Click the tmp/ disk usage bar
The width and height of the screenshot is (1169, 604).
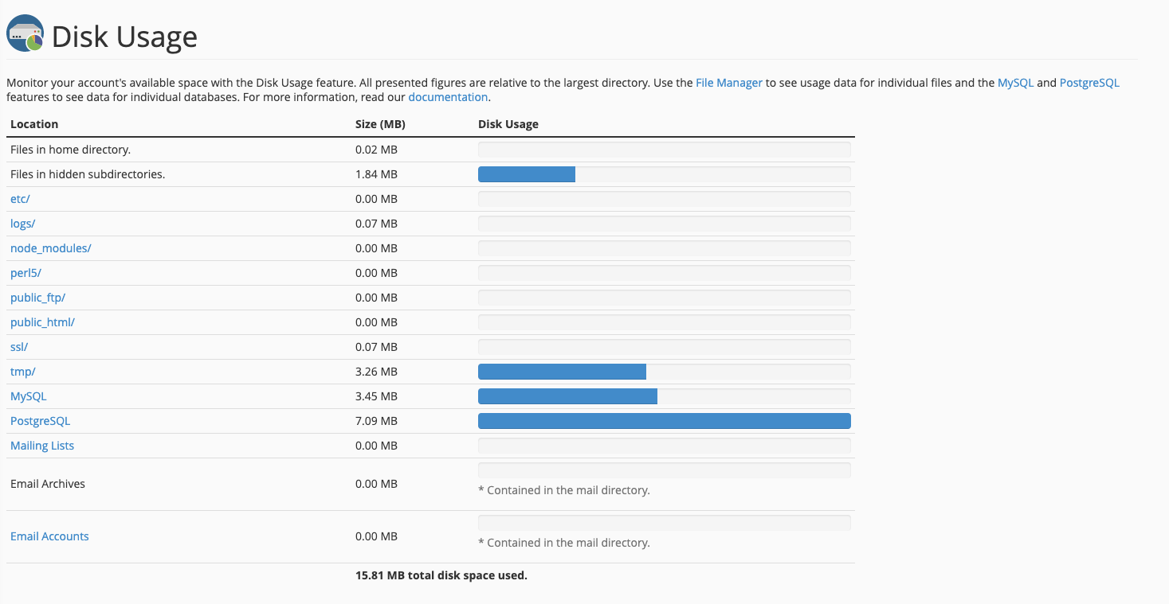click(x=665, y=372)
